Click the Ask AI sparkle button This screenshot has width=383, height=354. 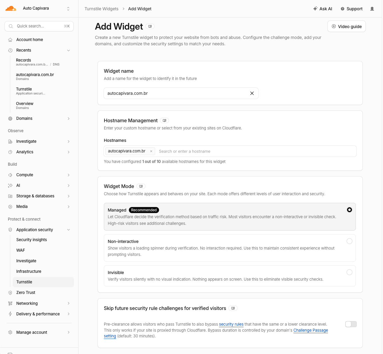323,9
